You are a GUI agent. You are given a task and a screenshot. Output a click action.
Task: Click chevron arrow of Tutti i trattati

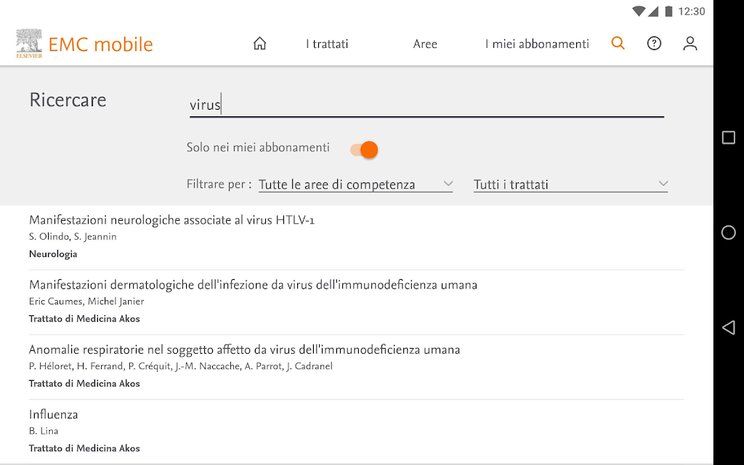(663, 184)
